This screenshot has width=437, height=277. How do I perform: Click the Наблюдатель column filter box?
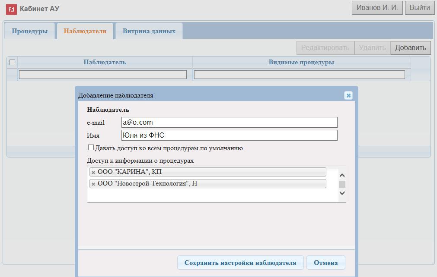coord(103,75)
